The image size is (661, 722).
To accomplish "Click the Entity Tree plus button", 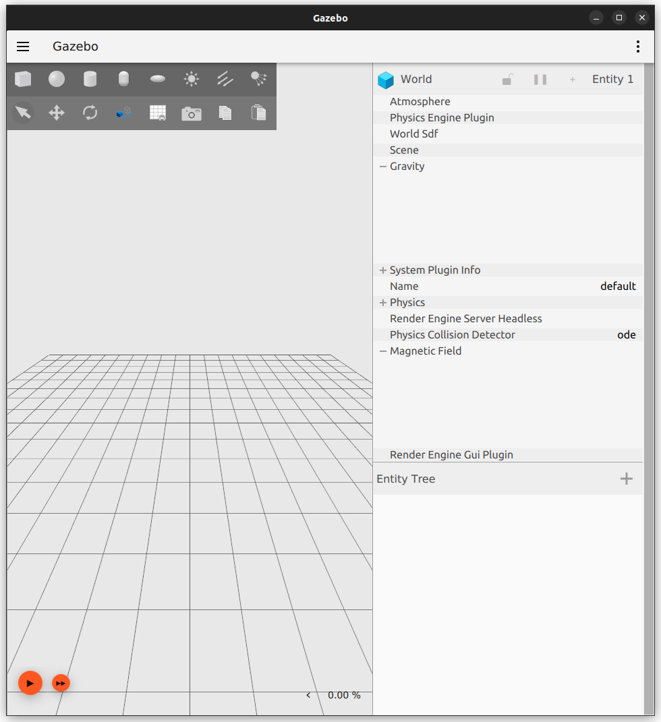I will [x=627, y=479].
